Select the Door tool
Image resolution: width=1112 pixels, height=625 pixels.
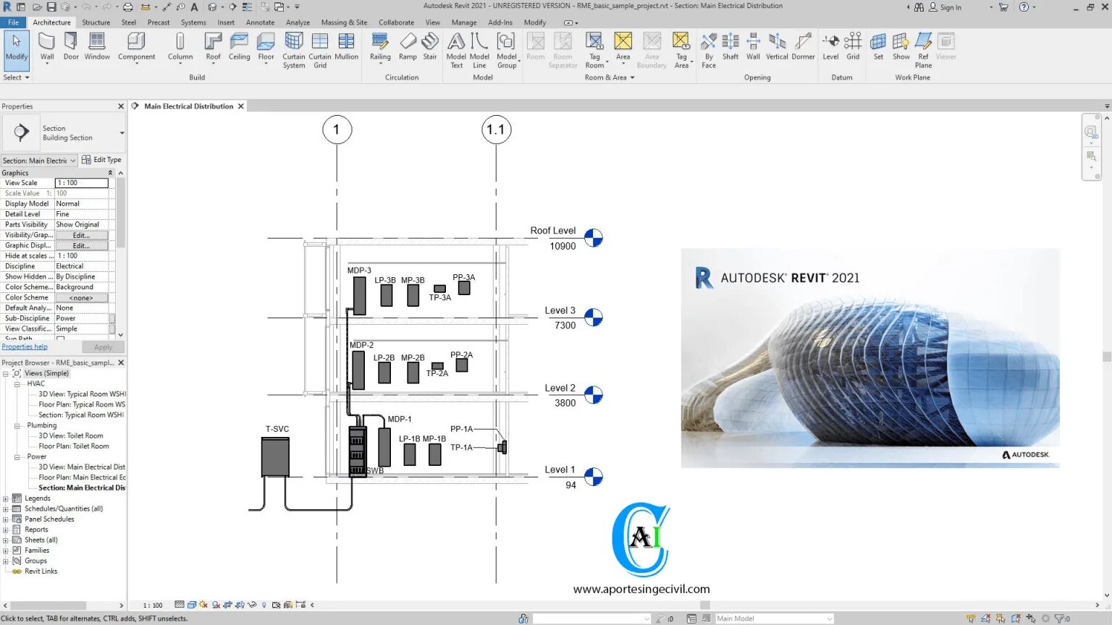click(71, 47)
